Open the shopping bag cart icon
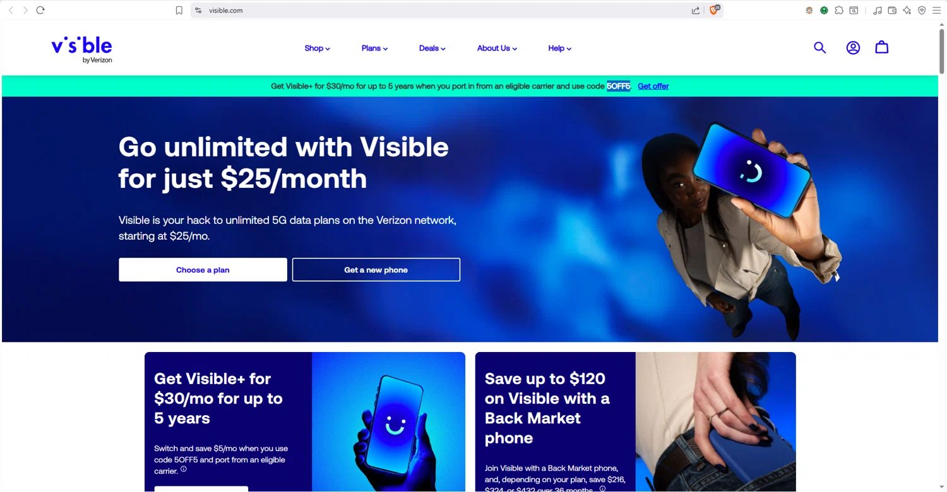Image resolution: width=947 pixels, height=492 pixels. pyautogui.click(x=882, y=47)
